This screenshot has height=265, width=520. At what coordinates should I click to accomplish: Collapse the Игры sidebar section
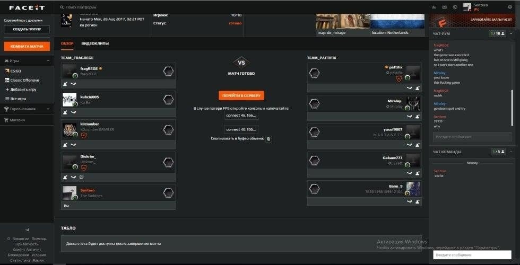(48, 61)
